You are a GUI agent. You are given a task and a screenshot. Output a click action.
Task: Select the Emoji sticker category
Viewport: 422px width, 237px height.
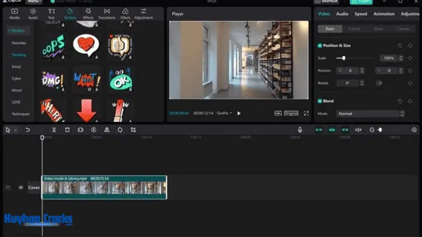(16, 66)
